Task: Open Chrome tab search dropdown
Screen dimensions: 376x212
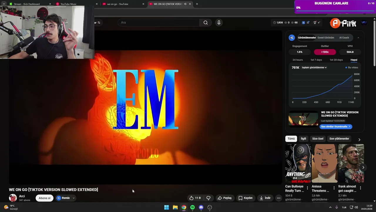Action: click(x=4, y=4)
